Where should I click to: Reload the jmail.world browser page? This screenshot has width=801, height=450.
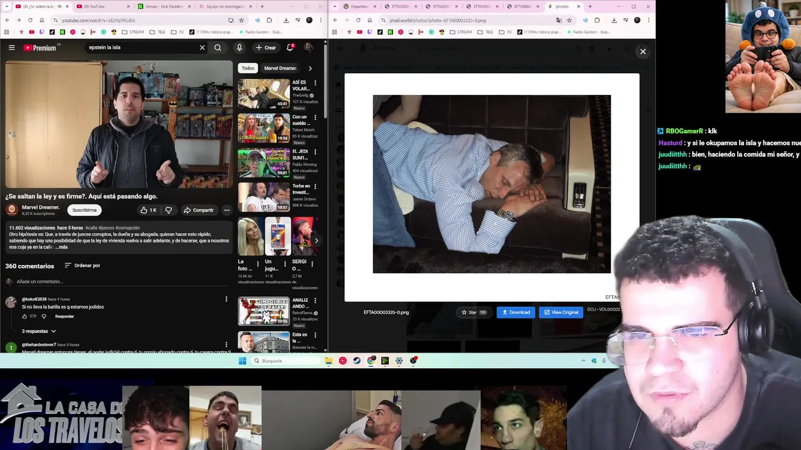[x=358, y=20]
